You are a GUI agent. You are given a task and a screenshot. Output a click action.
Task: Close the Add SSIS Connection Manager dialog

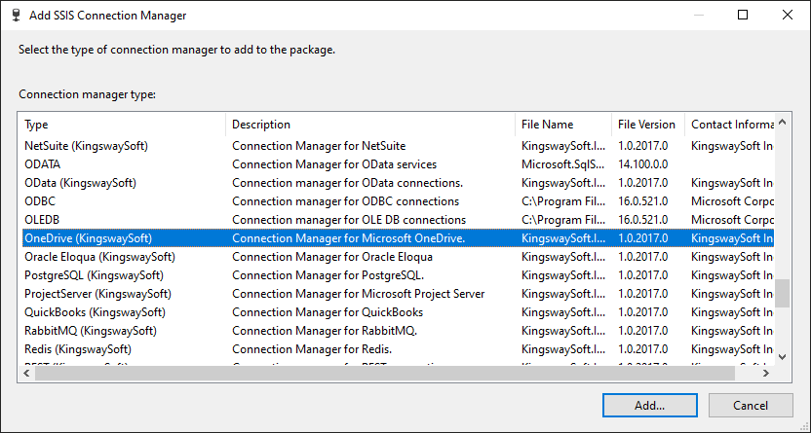788,15
